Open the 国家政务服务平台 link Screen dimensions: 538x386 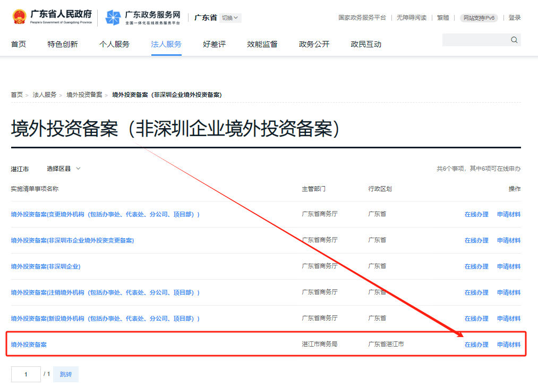362,18
